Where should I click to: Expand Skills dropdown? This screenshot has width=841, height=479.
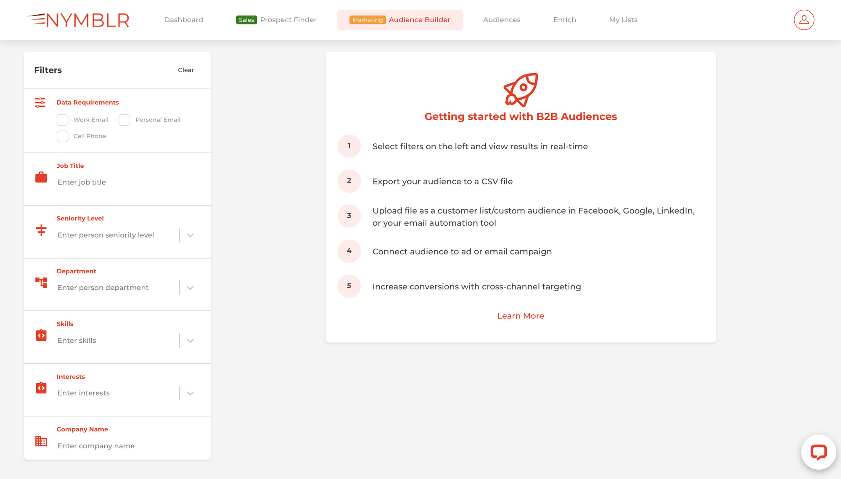tap(190, 340)
